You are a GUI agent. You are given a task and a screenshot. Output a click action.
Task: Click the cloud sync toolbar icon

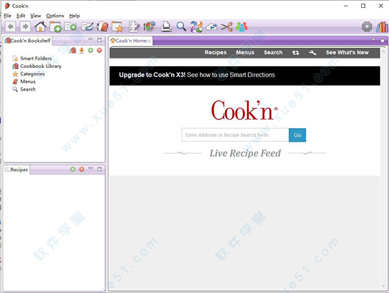coord(211,27)
